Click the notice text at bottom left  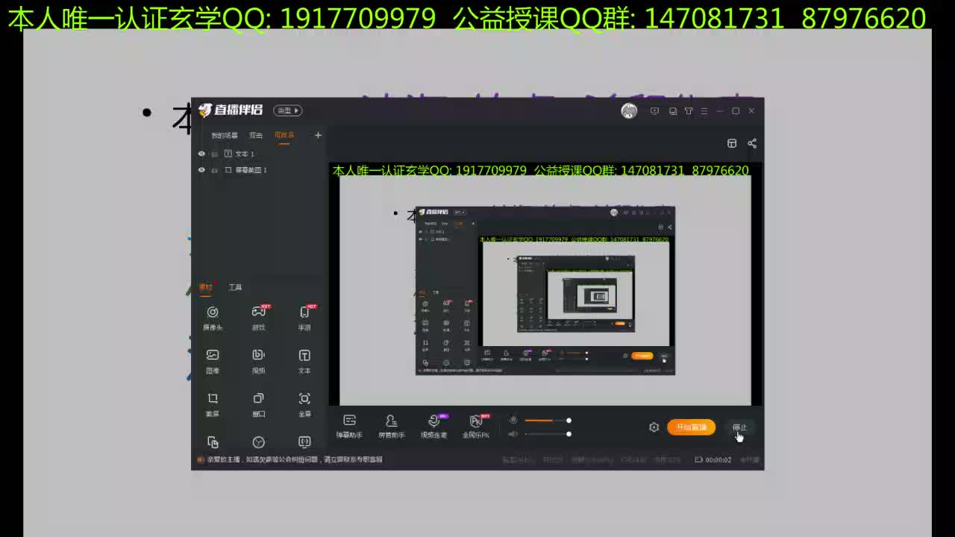pyautogui.click(x=295, y=459)
